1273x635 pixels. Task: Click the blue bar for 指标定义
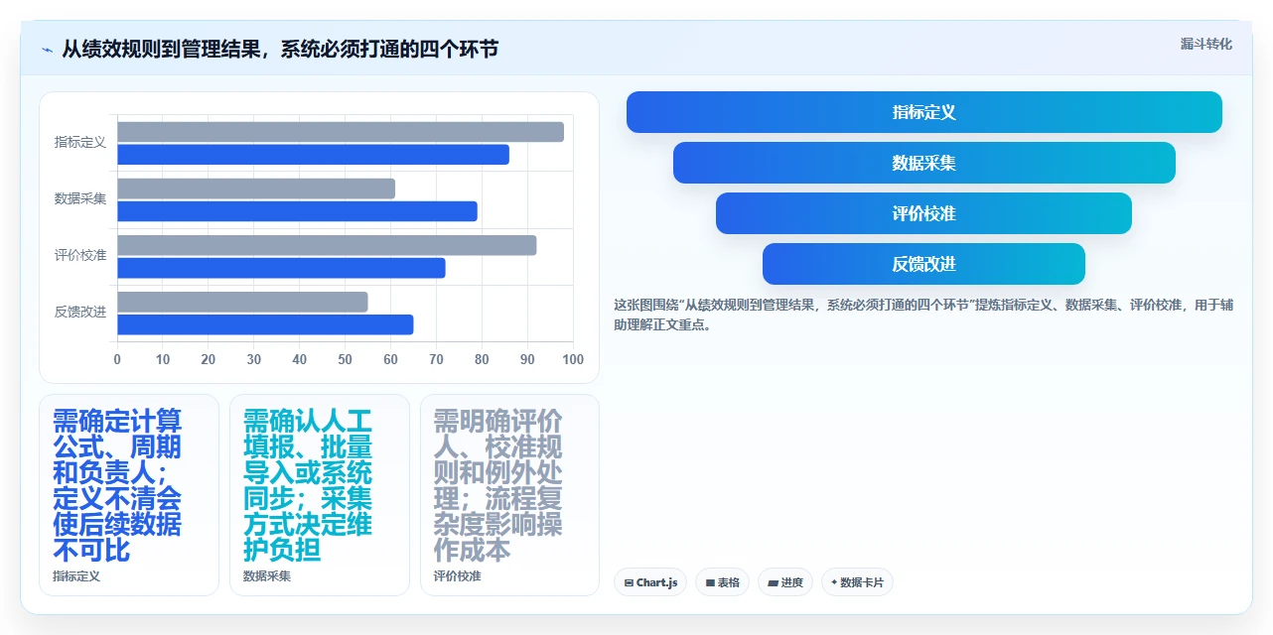pos(313,155)
